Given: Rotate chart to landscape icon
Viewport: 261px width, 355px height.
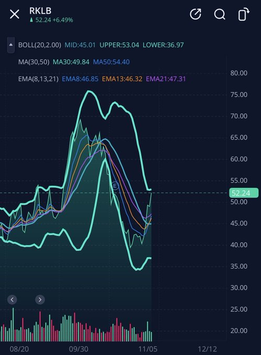Looking at the screenshot, I should 244,14.
